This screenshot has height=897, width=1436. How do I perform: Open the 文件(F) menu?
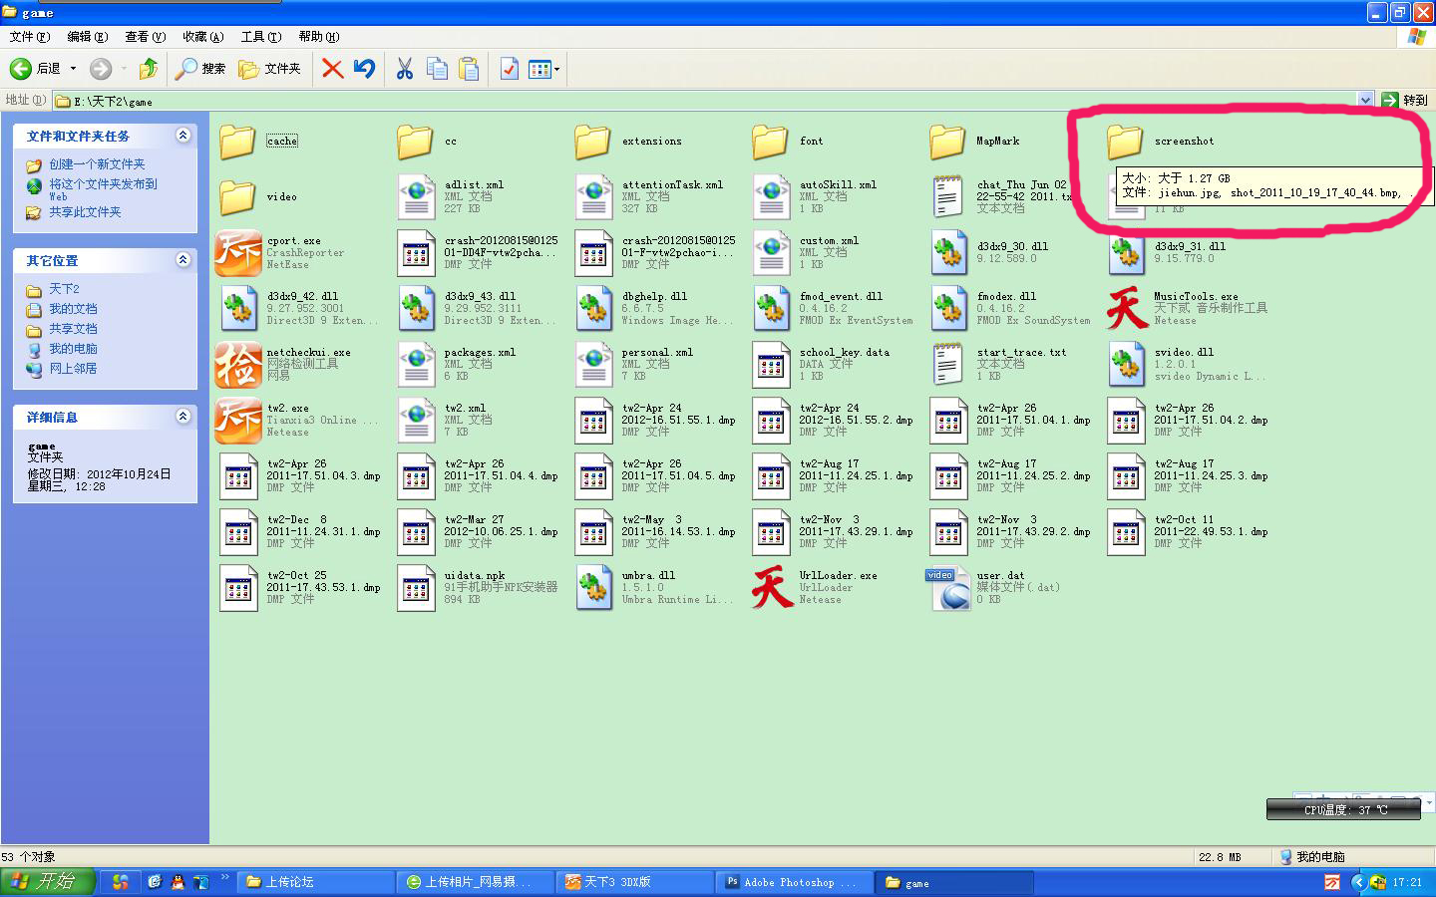(29, 37)
